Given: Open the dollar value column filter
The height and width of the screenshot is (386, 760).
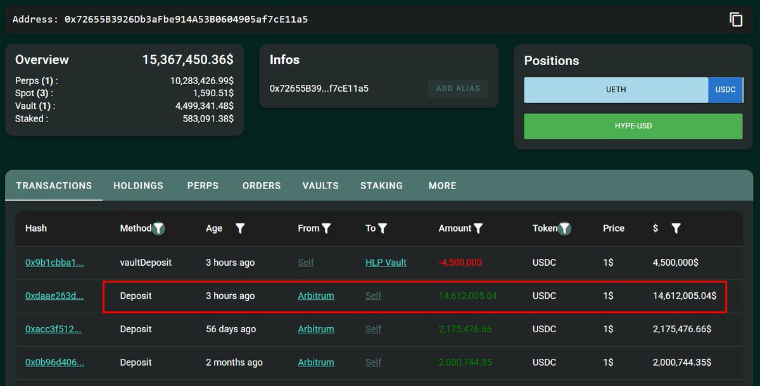Looking at the screenshot, I should [x=676, y=228].
